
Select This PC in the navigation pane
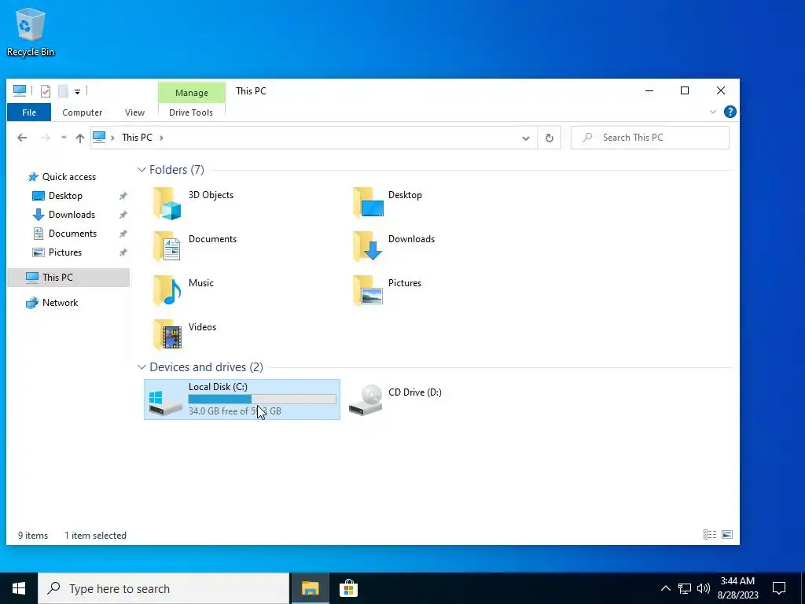coord(68,278)
